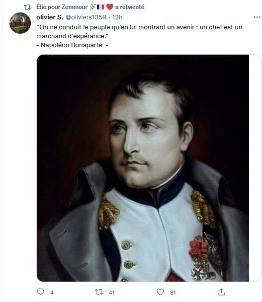The image size is (262, 302).
Task: Click the retweet indicator icon above the tweet
Action: point(27,7)
